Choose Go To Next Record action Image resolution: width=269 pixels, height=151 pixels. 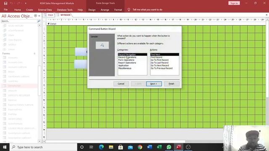165,65
